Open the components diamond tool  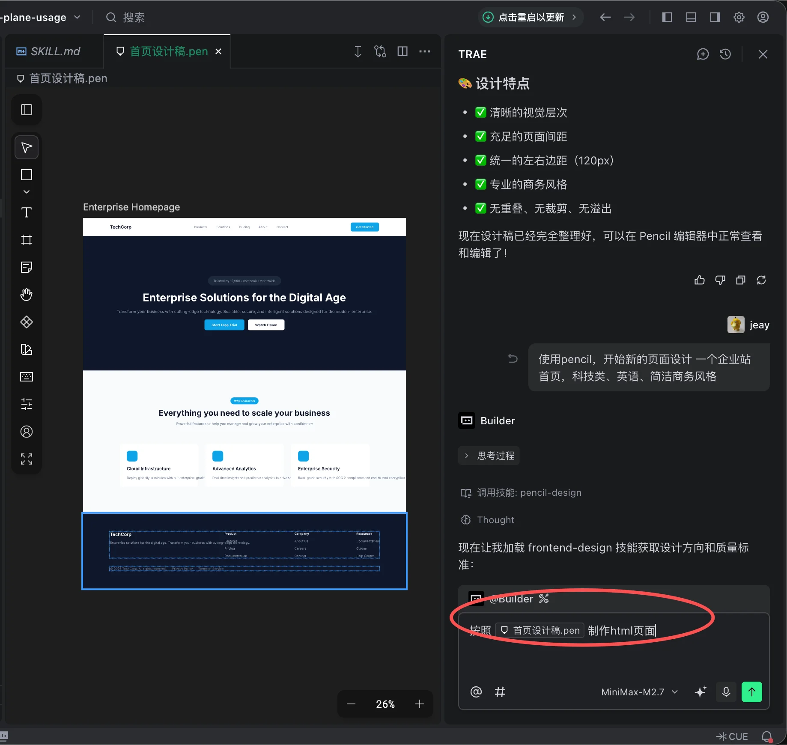(27, 322)
